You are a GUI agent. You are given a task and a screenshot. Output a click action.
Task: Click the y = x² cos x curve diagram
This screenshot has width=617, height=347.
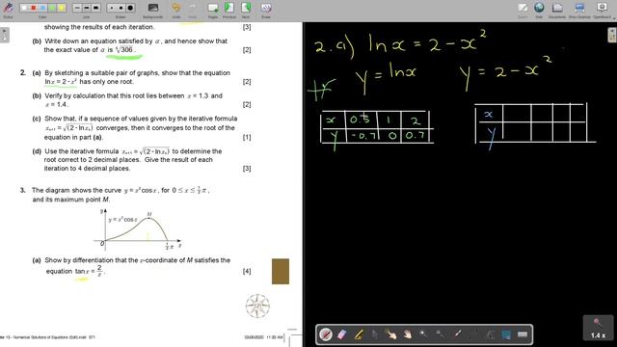tap(138, 229)
